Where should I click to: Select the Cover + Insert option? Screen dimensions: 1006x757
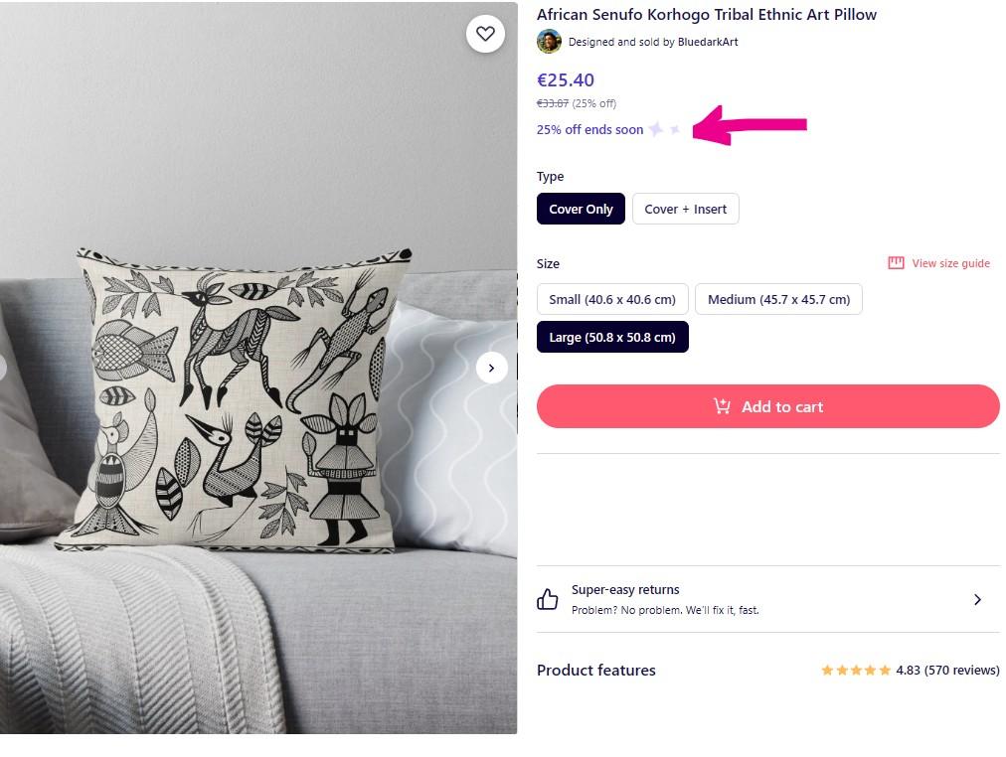point(685,209)
